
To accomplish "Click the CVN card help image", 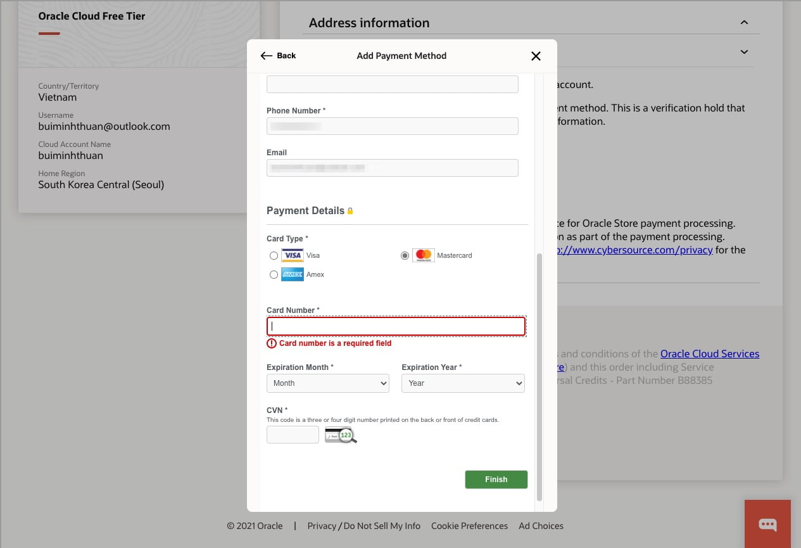I will pos(341,435).
